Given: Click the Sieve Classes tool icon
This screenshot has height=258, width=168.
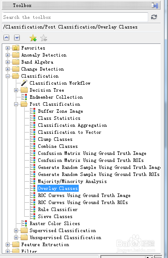Looking at the screenshot, I should (33, 216).
